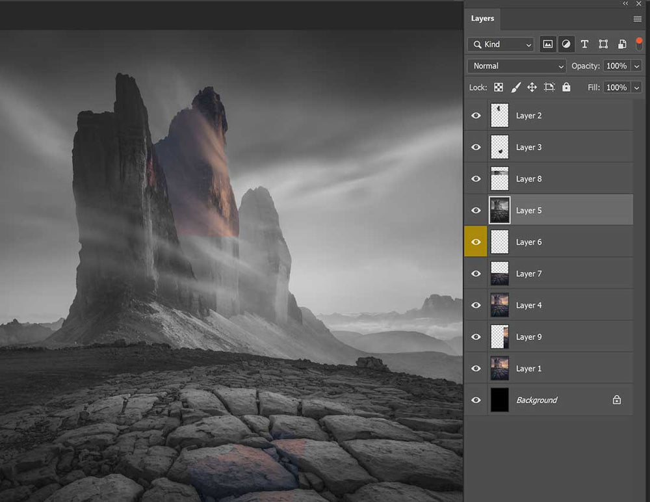The height and width of the screenshot is (502, 650).
Task: Filter layers by pixel layers icon
Action: [547, 44]
